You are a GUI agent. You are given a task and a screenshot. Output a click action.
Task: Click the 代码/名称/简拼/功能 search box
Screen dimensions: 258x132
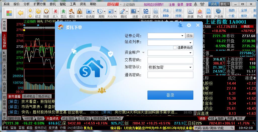tap(214, 128)
